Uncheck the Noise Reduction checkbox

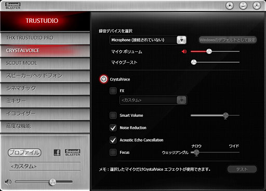pyautogui.click(x=113, y=128)
